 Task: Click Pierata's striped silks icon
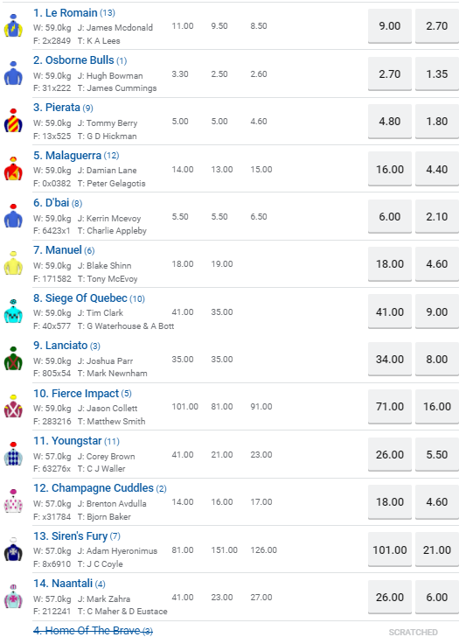click(x=13, y=121)
